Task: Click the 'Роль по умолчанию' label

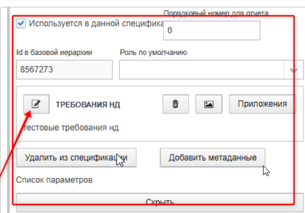Action: click(x=153, y=52)
